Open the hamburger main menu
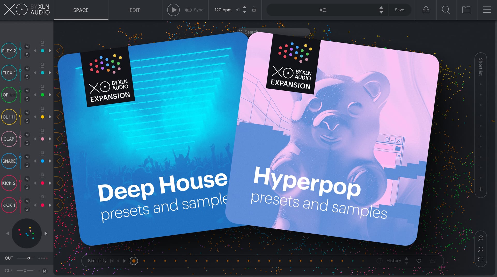The image size is (497, 277). pyautogui.click(x=487, y=10)
